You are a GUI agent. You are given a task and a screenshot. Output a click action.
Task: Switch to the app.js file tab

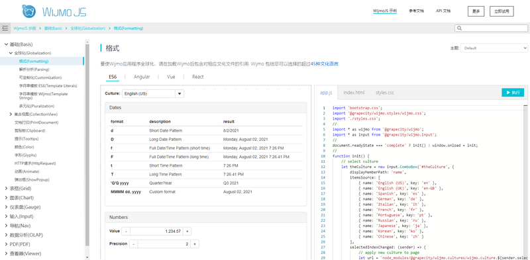pos(326,93)
